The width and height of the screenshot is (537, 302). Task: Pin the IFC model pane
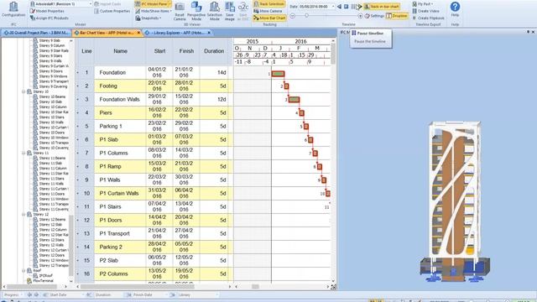point(528,32)
